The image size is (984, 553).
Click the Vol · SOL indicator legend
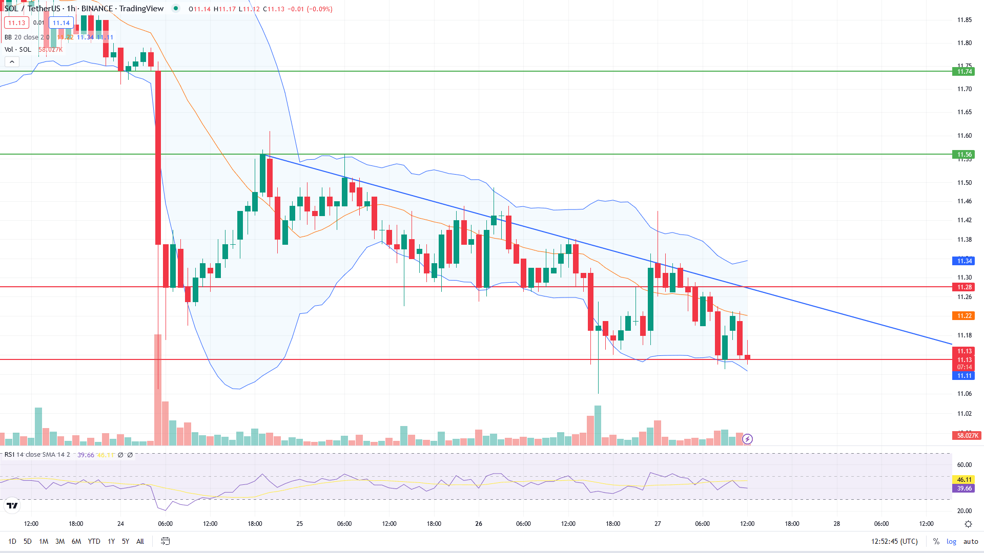pyautogui.click(x=18, y=49)
